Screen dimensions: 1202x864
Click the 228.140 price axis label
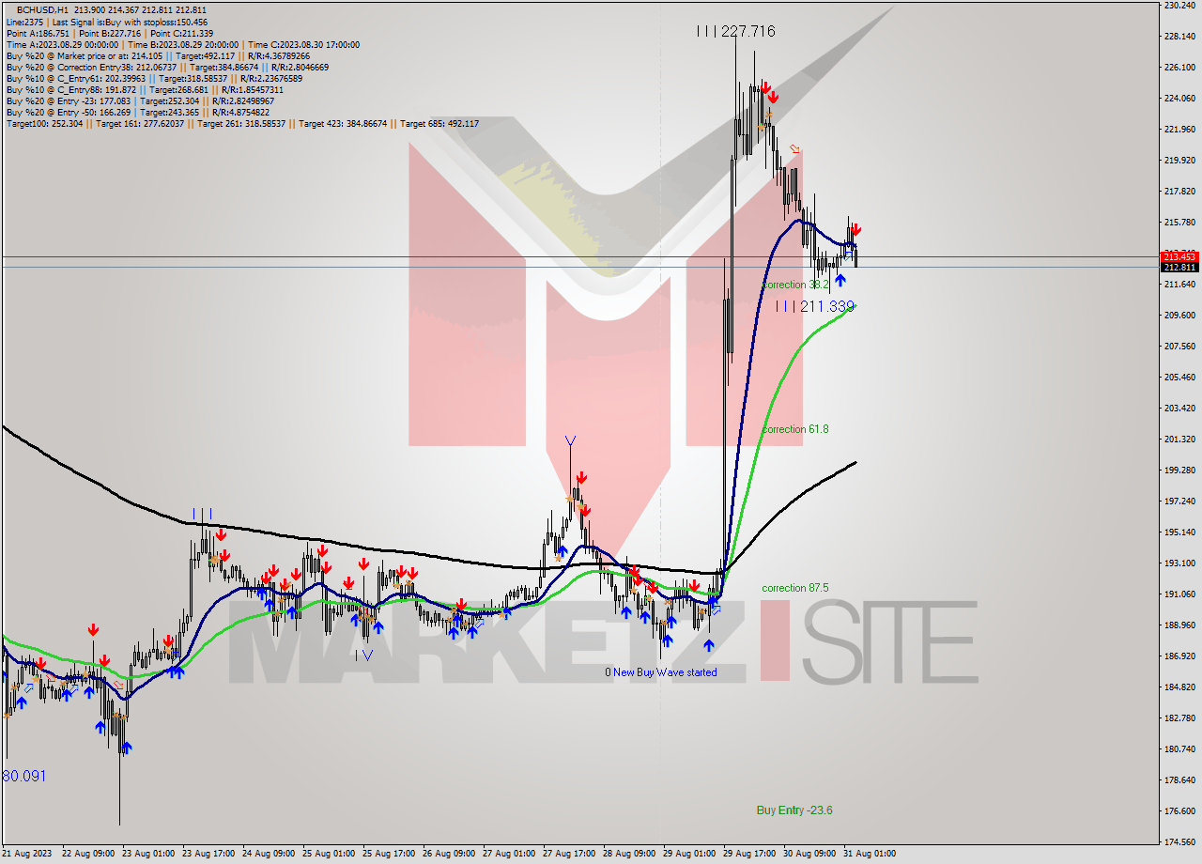tap(1179, 37)
